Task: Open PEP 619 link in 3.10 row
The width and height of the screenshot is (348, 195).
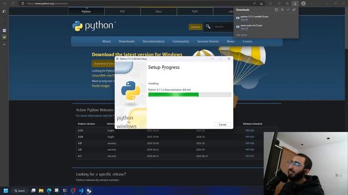Action: [250, 137]
